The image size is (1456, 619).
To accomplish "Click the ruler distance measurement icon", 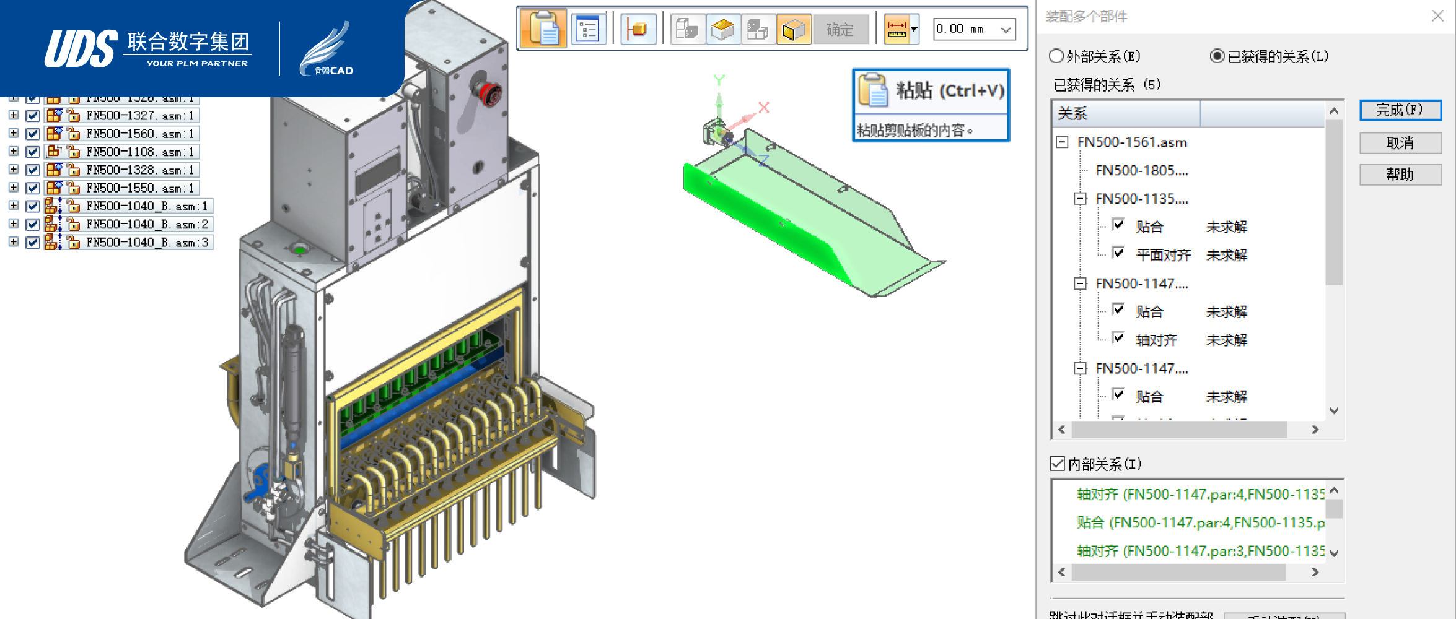I will (897, 29).
